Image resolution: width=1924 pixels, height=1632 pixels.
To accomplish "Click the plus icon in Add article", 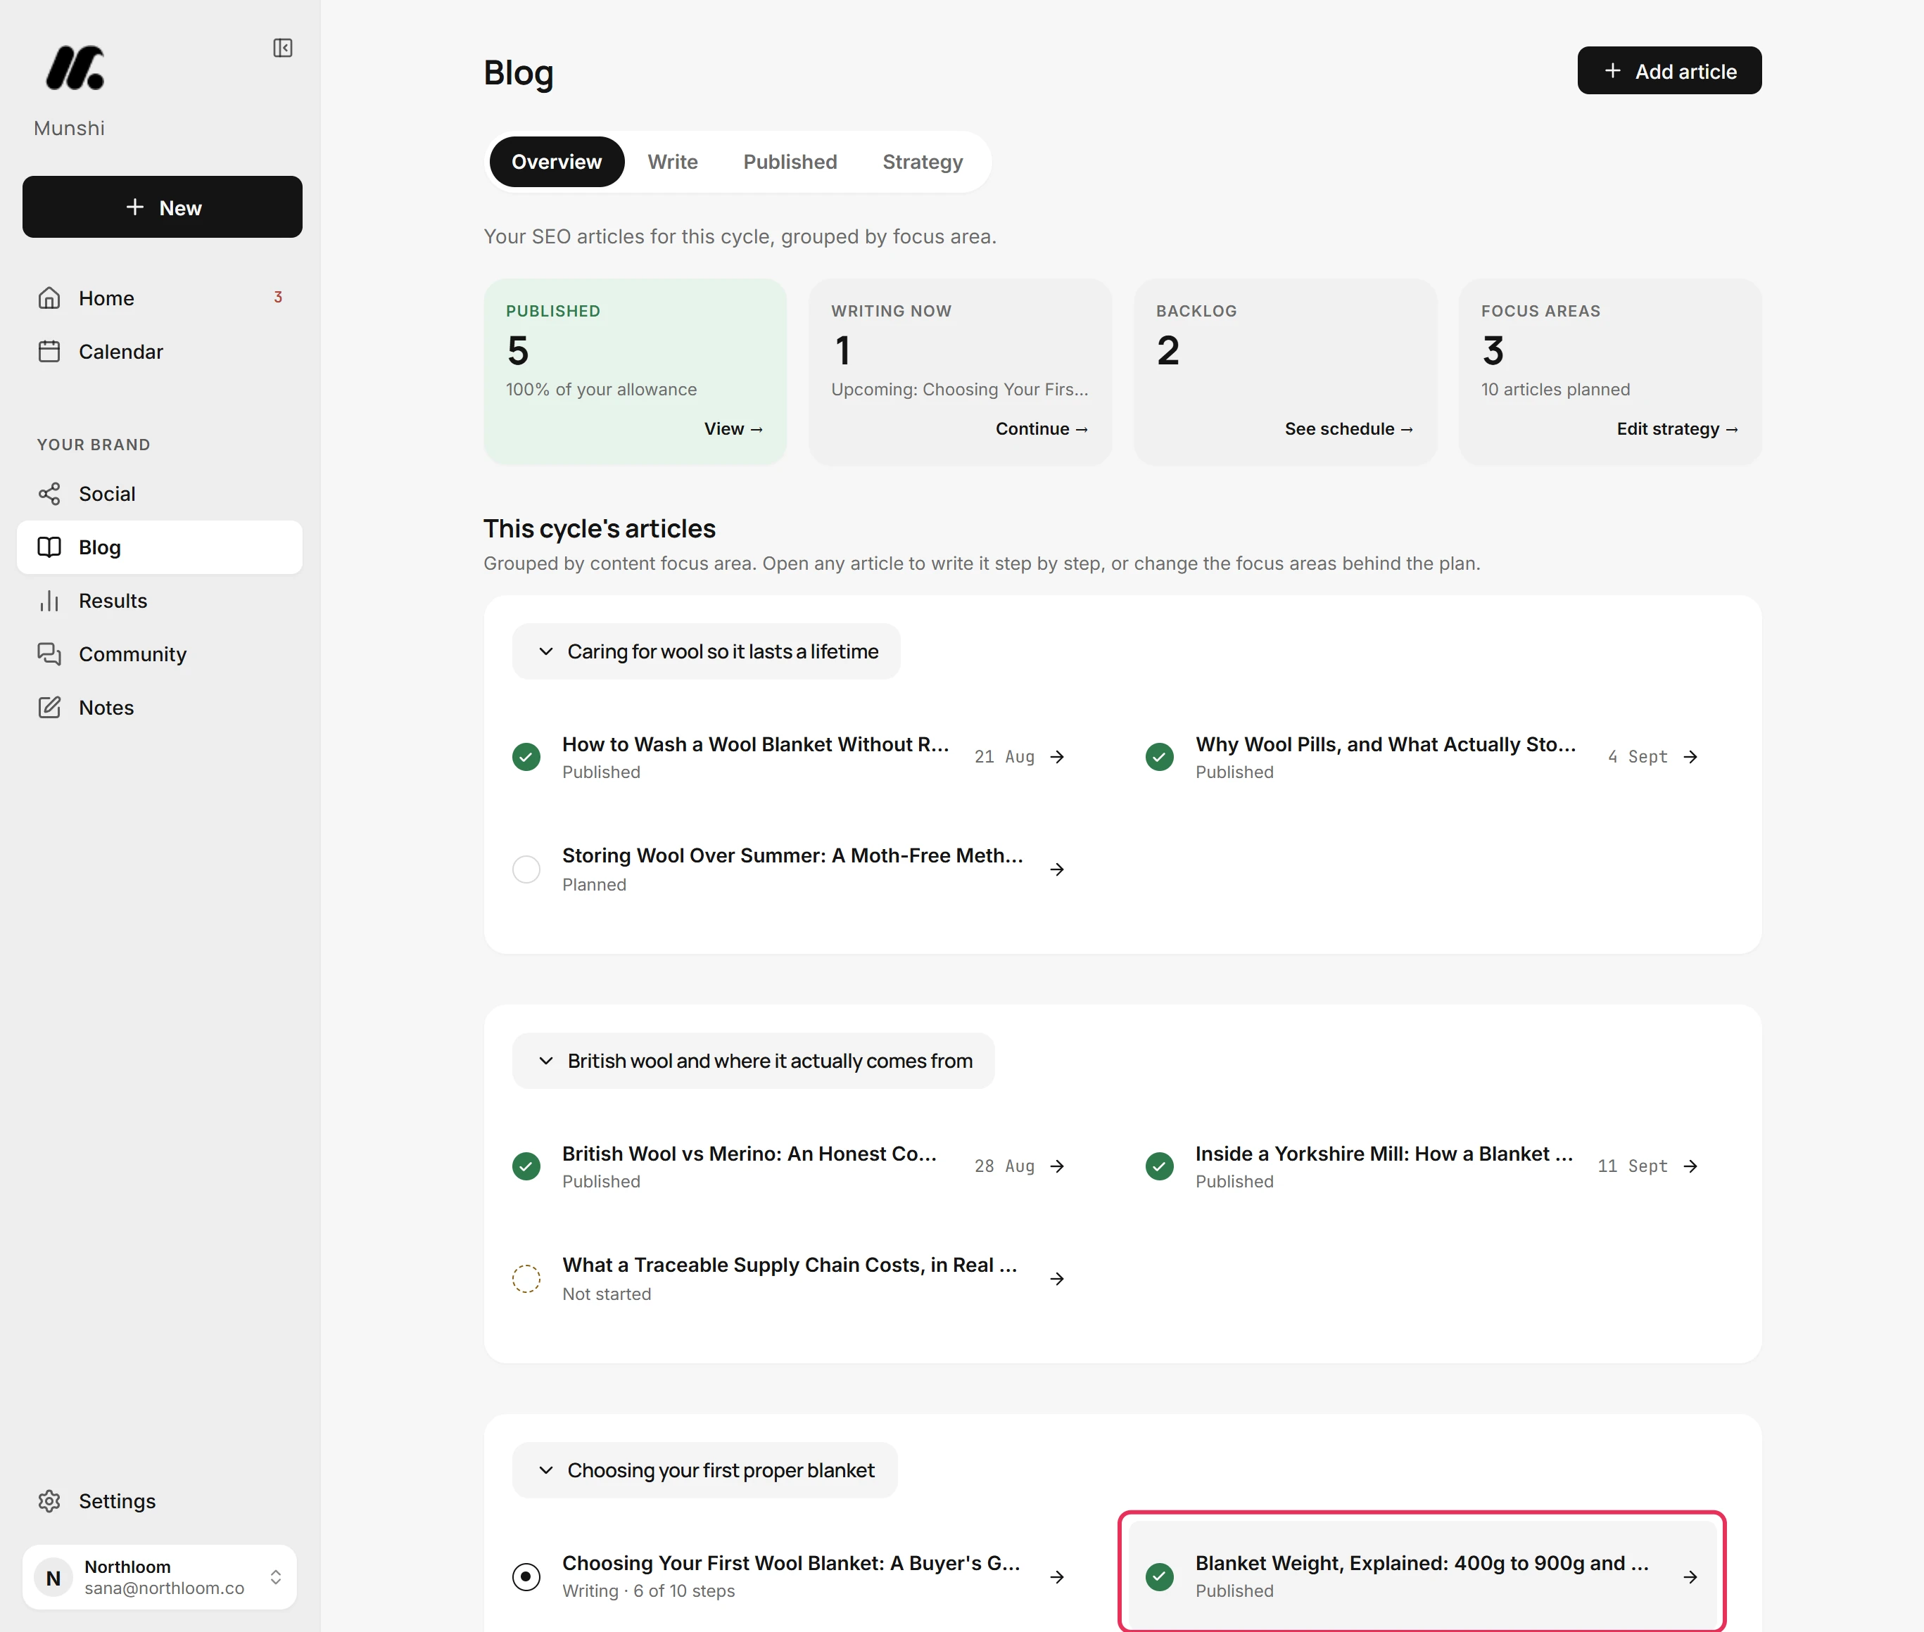I will [x=1613, y=71].
